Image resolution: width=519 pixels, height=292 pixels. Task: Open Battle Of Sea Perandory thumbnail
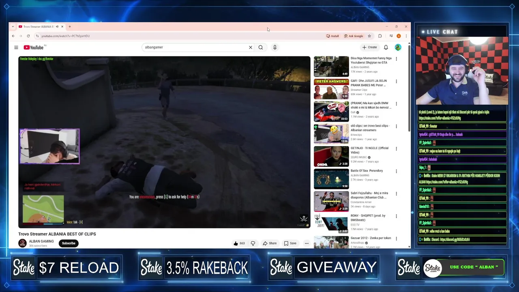point(331,179)
